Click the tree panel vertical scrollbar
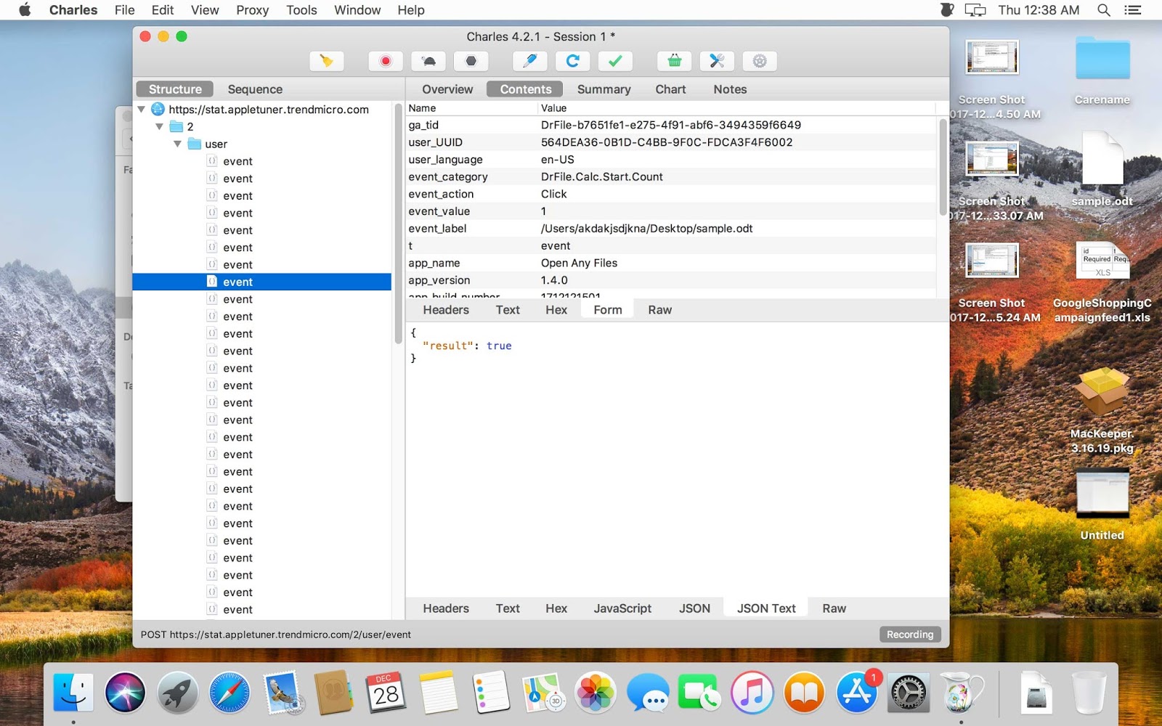 [x=398, y=225]
